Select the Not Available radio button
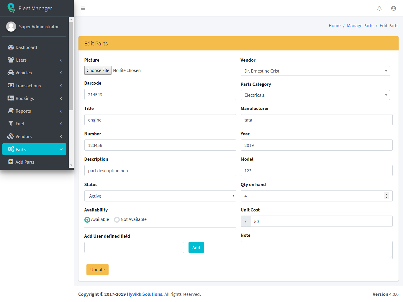 (x=117, y=220)
